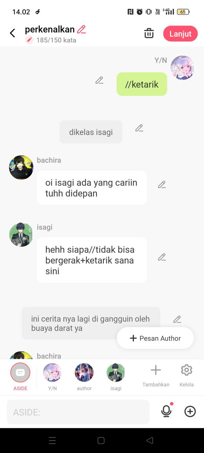Tap the Pesan Author button
The width and height of the screenshot is (204, 453).
(155, 338)
